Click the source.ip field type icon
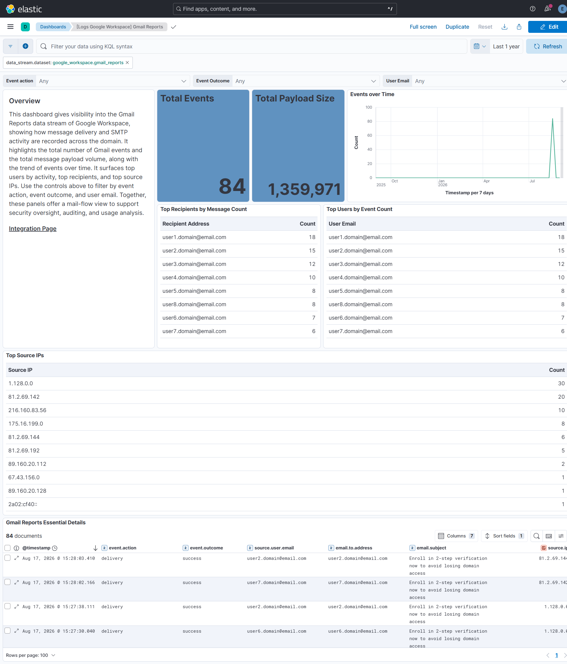The height and width of the screenshot is (664, 567). pos(544,548)
